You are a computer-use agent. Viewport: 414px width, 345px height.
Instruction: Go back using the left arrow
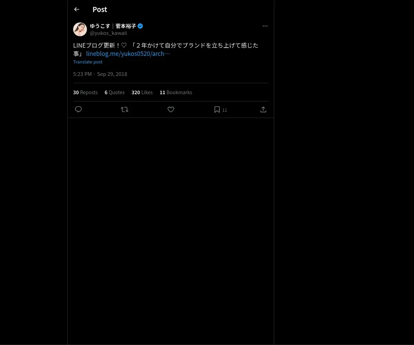point(77,10)
